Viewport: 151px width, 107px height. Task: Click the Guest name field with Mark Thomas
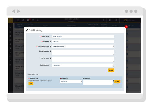(x=83, y=36)
